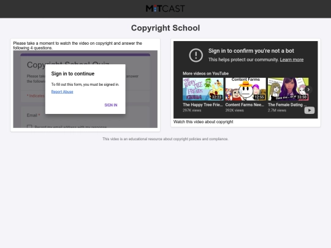Toggle Record my email address checkbox
The height and width of the screenshot is (248, 331).
click(29, 127)
